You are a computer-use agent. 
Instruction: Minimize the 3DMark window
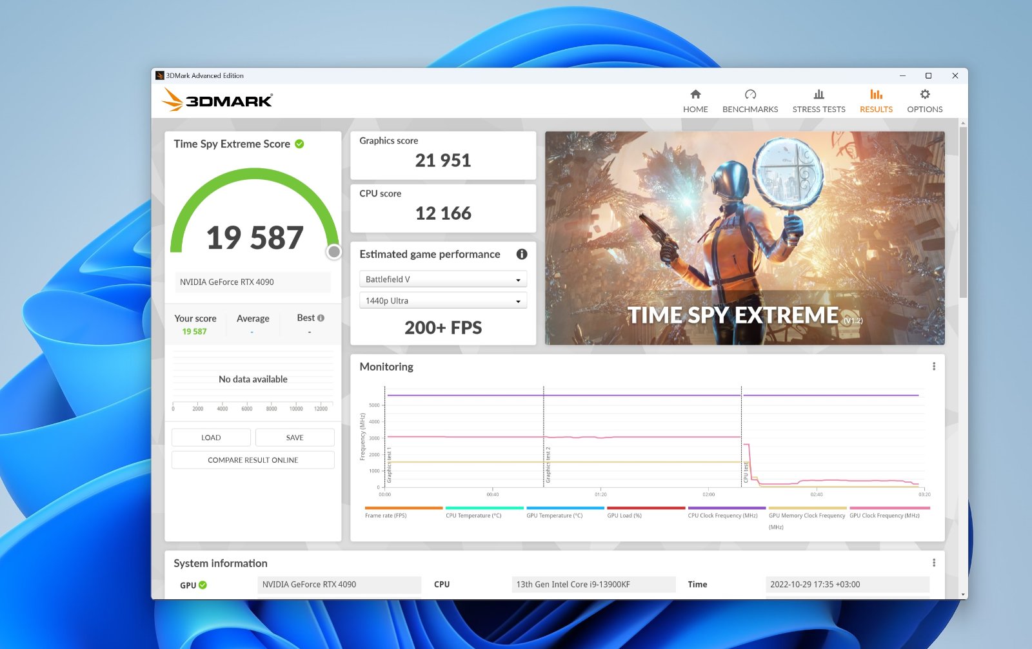click(x=902, y=75)
